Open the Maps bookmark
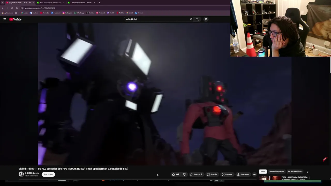Image resolution: width=331 pixels, height=186 pixels. click(x=24, y=13)
